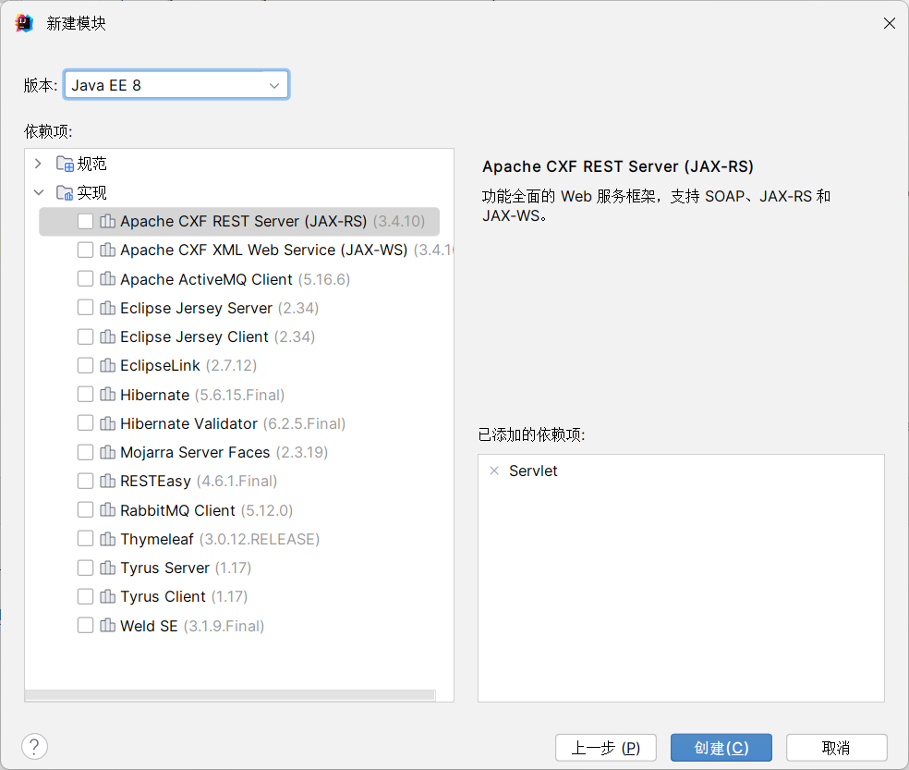Enable Mojarra Server Faces checkbox
This screenshot has width=909, height=770.
coord(85,452)
